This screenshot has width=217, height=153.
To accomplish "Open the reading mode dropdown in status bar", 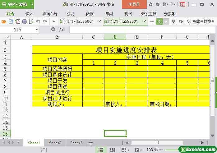I will (128, 150).
